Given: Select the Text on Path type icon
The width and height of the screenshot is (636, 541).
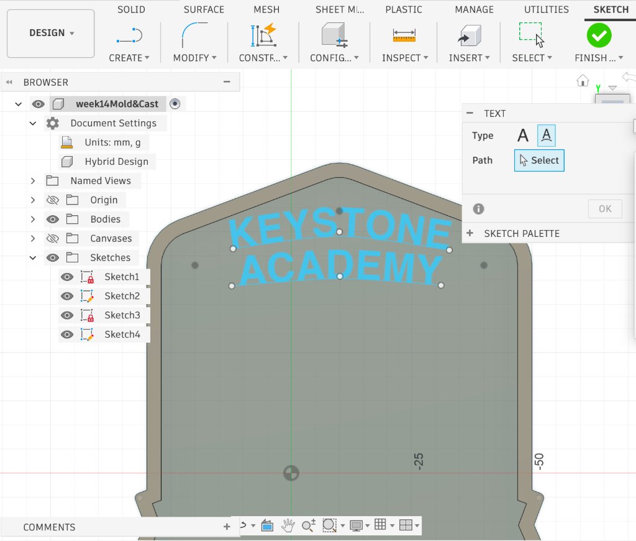Looking at the screenshot, I should pos(547,136).
